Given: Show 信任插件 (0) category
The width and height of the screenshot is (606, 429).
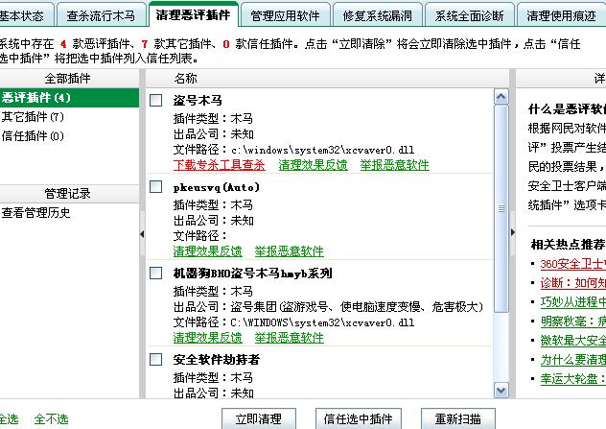Looking at the screenshot, I should point(33,136).
